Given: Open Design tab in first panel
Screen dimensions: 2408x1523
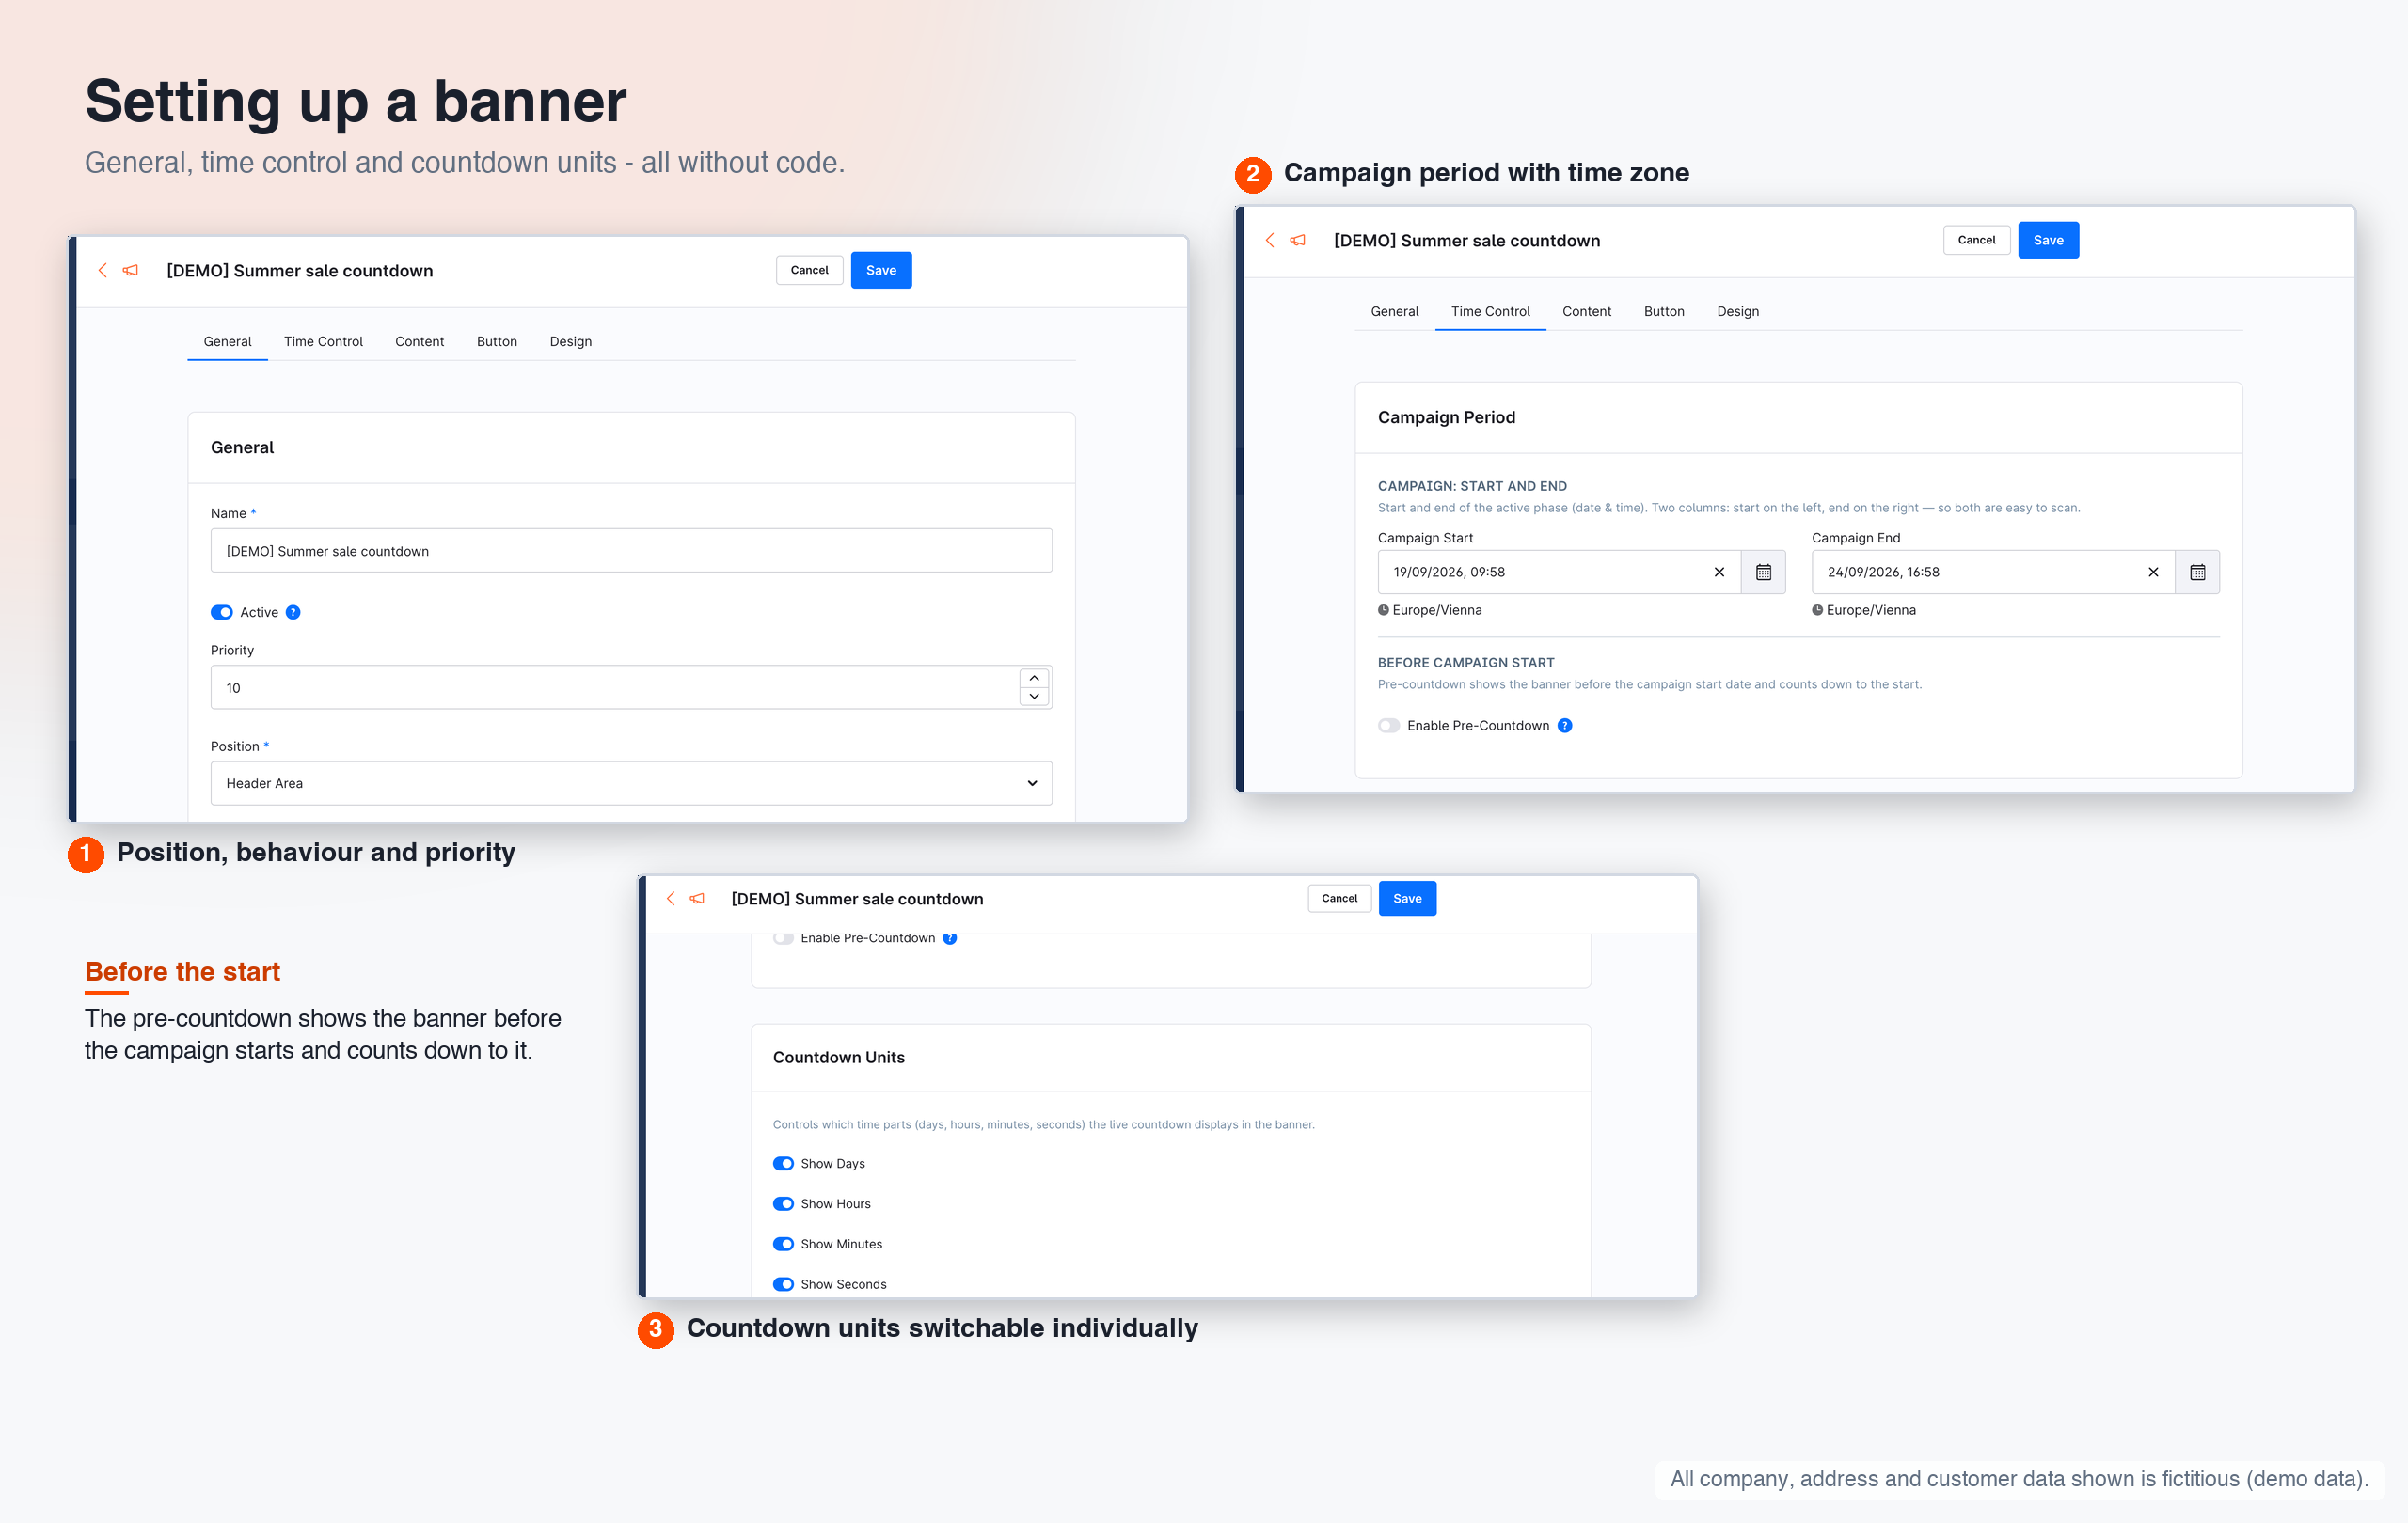Looking at the screenshot, I should [571, 340].
